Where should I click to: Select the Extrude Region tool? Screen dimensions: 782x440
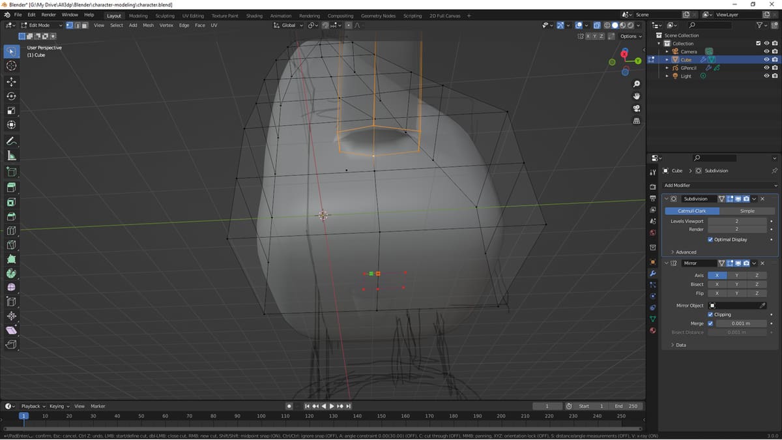tap(11, 187)
